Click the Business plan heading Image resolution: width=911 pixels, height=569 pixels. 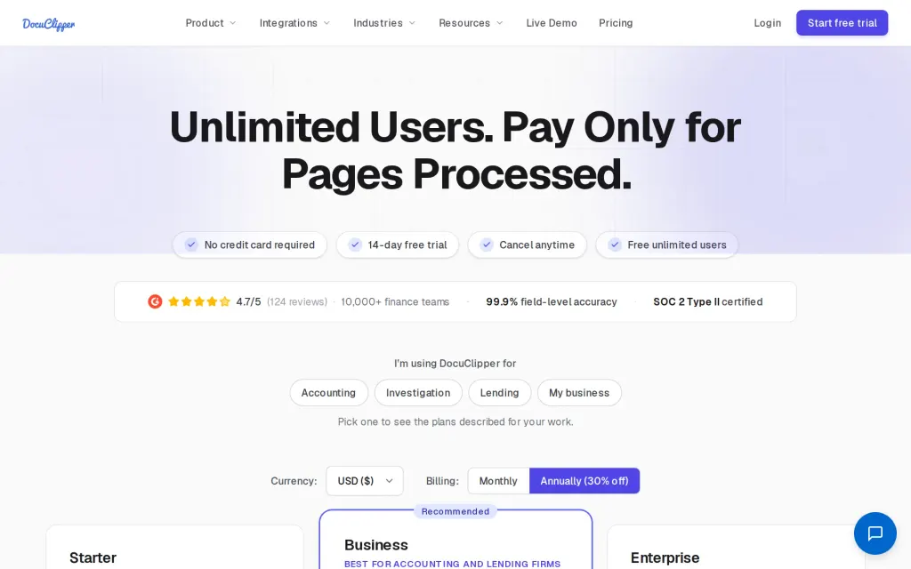(376, 545)
